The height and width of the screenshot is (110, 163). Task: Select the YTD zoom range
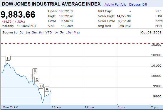point(49,33)
